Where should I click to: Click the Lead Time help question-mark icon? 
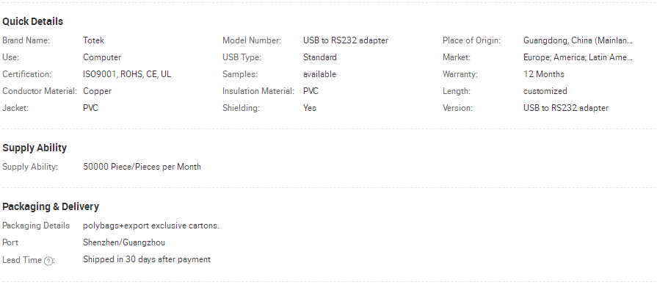point(48,261)
